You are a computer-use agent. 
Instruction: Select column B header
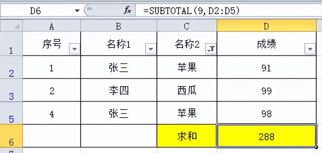[x=119, y=26]
